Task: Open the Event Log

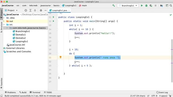Action: pos(162,92)
